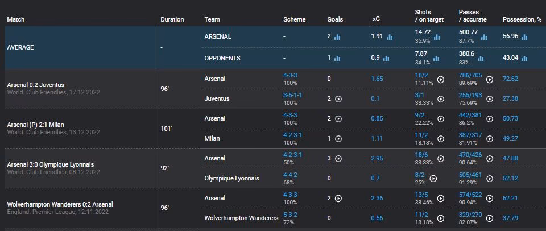Show chart for opponents average possession 43.04
Viewport: 546px width, 231px height.
(x=524, y=58)
